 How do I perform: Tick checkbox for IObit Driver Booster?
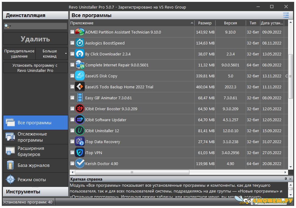click(x=72, y=108)
